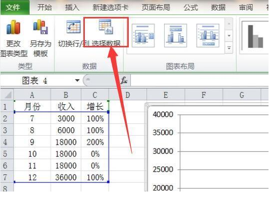The image size is (274, 197).
Task: Switch to the 插入 (Insert) tab
Action: (72, 7)
